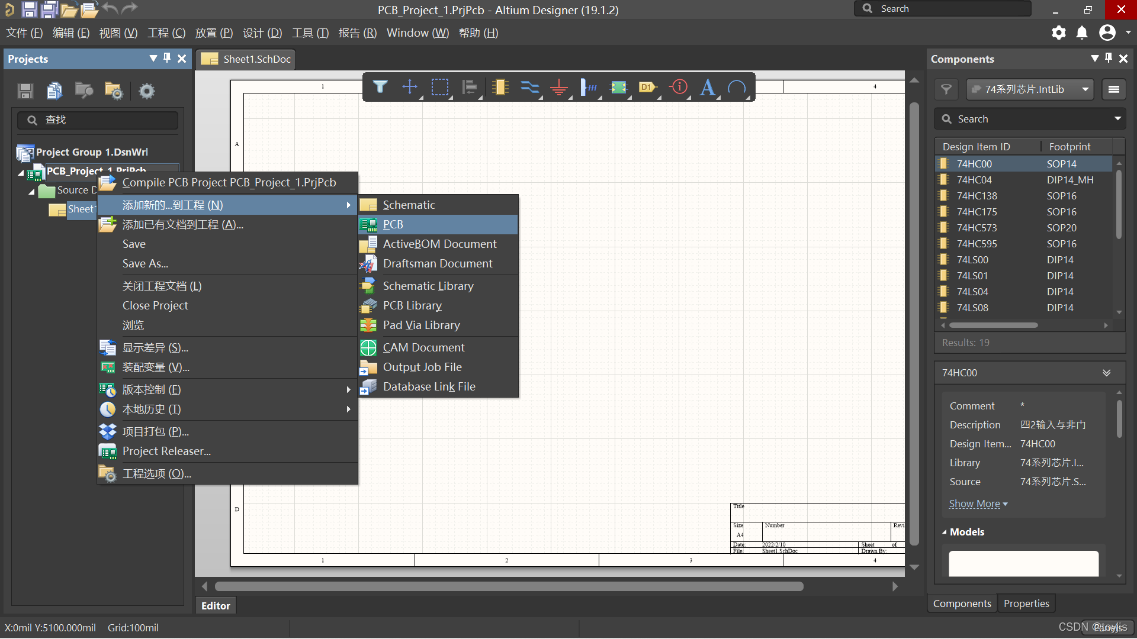Select the 74HC595 component row
The width and height of the screenshot is (1137, 639).
click(977, 244)
